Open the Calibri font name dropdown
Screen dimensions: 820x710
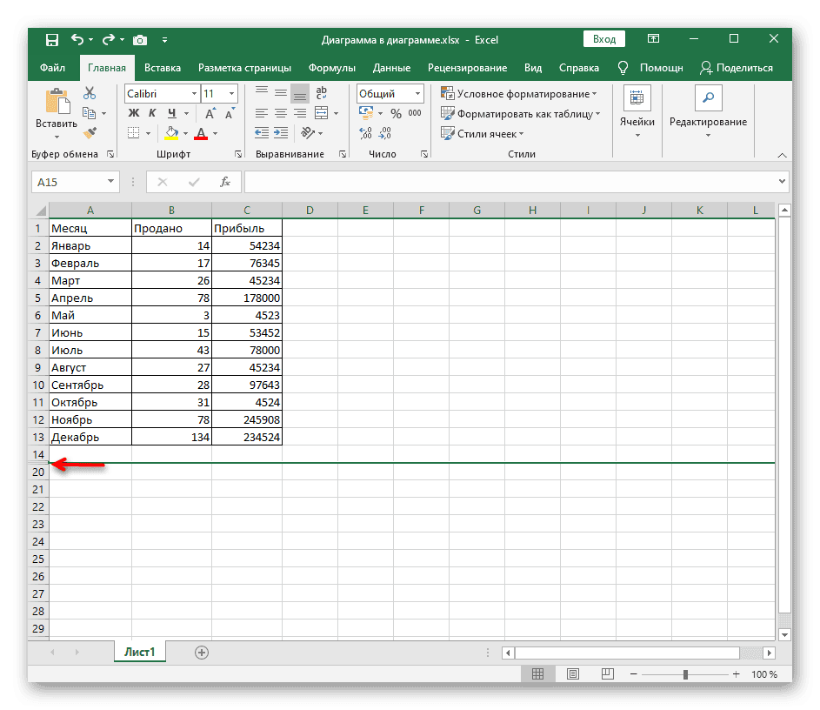(x=192, y=93)
